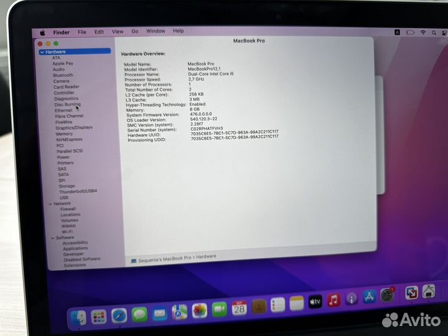Select Wi-Fi under Network
This screenshot has height=336, width=448.
coord(67,231)
